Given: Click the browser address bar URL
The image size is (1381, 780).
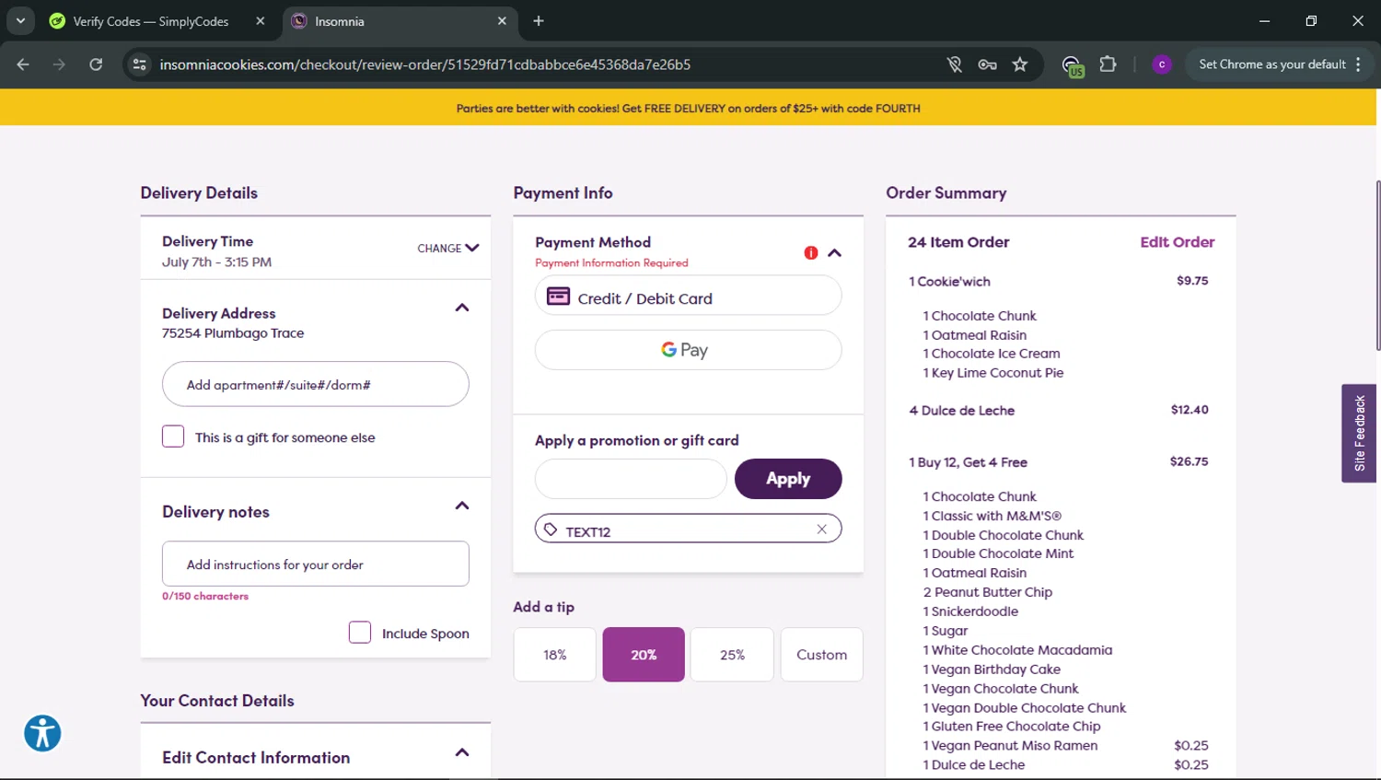Looking at the screenshot, I should point(425,64).
